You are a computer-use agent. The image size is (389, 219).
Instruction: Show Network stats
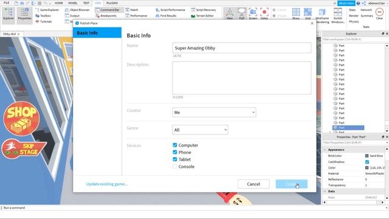pos(366,10)
